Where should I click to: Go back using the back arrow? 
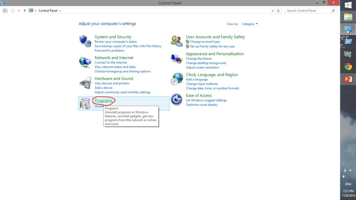[x=5, y=11]
